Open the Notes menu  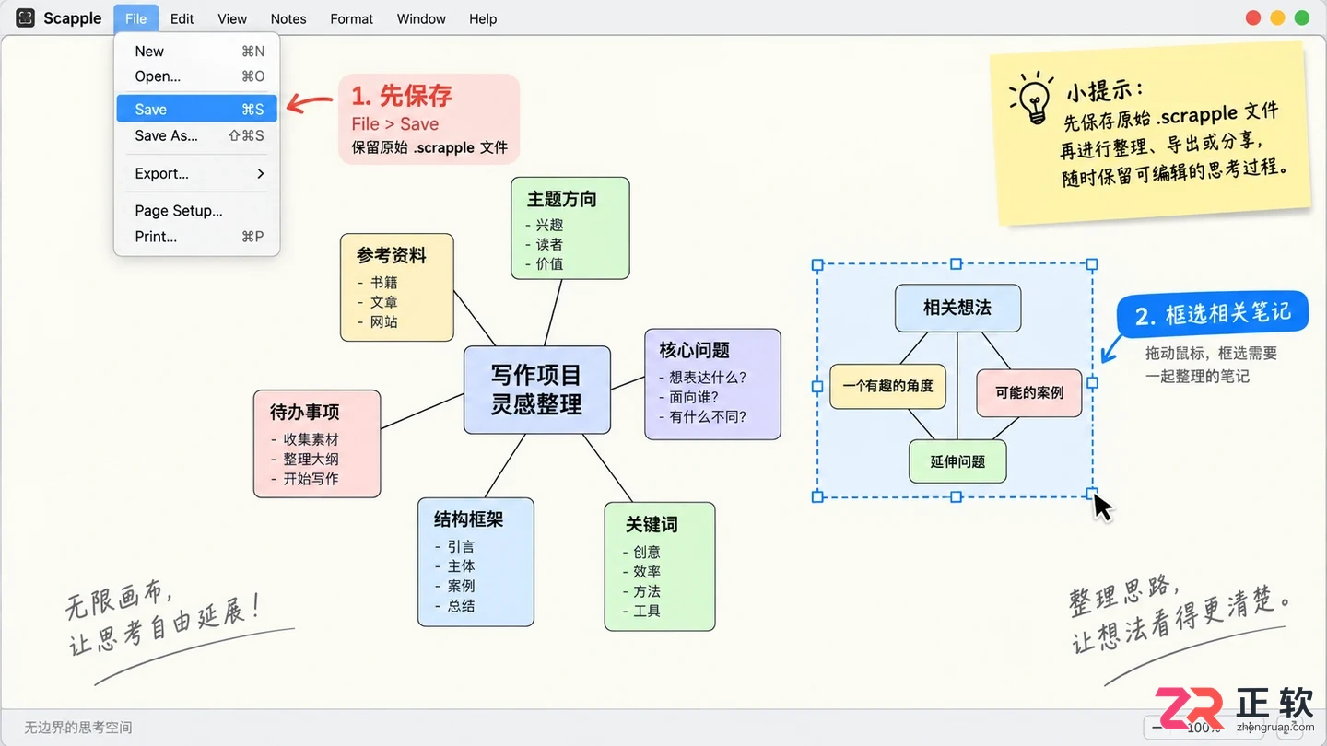[x=288, y=18]
